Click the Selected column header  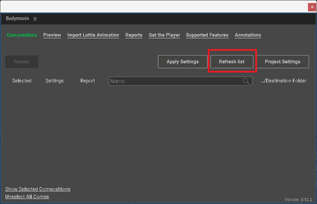[x=22, y=81]
